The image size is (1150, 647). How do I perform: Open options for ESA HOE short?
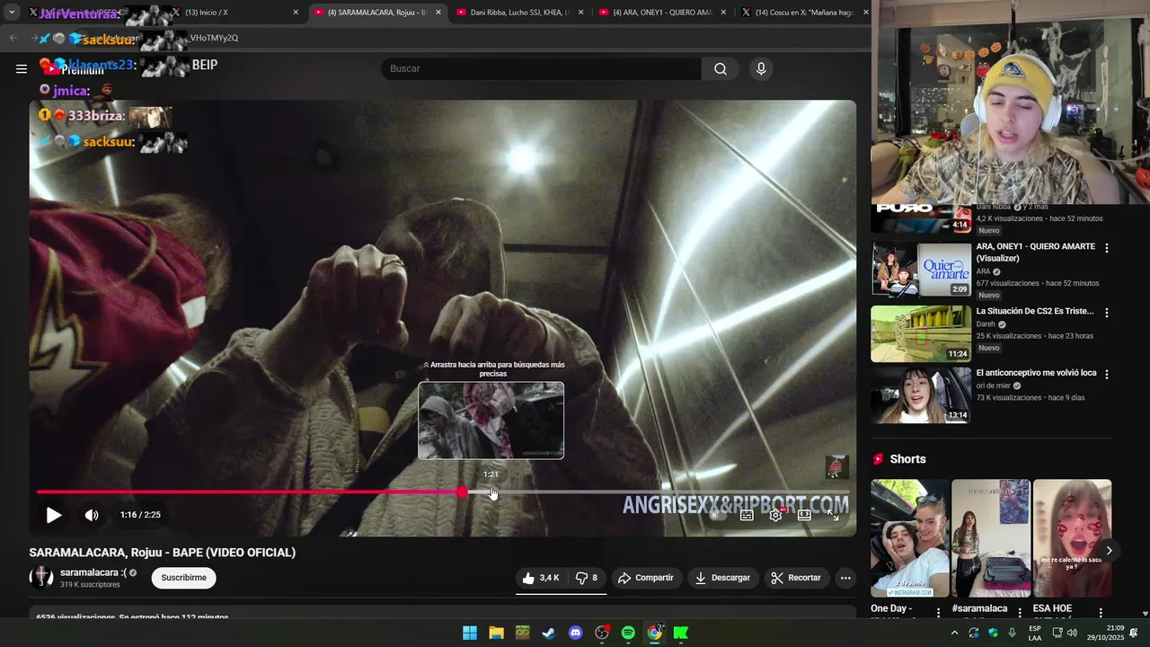pos(1101,613)
